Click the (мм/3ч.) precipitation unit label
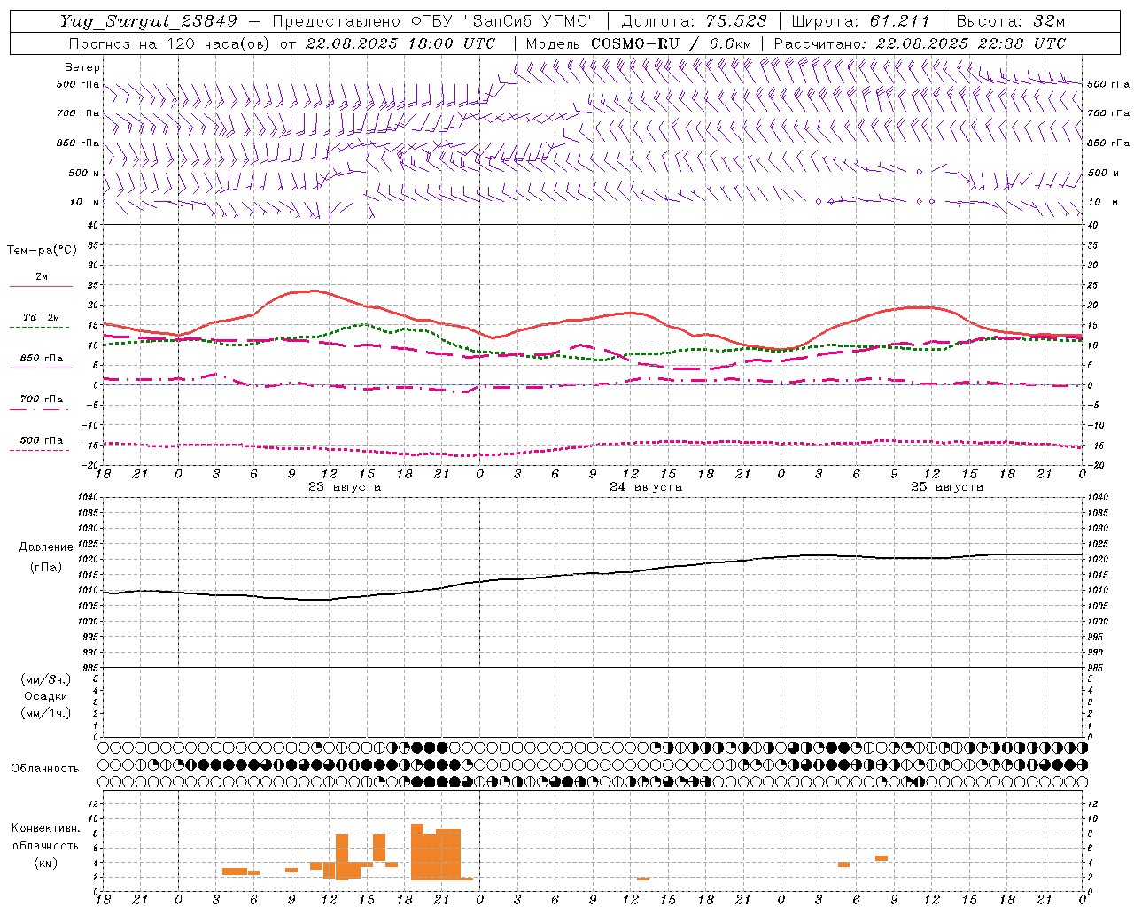Viewport: 1134px width, 907px height. (46, 679)
